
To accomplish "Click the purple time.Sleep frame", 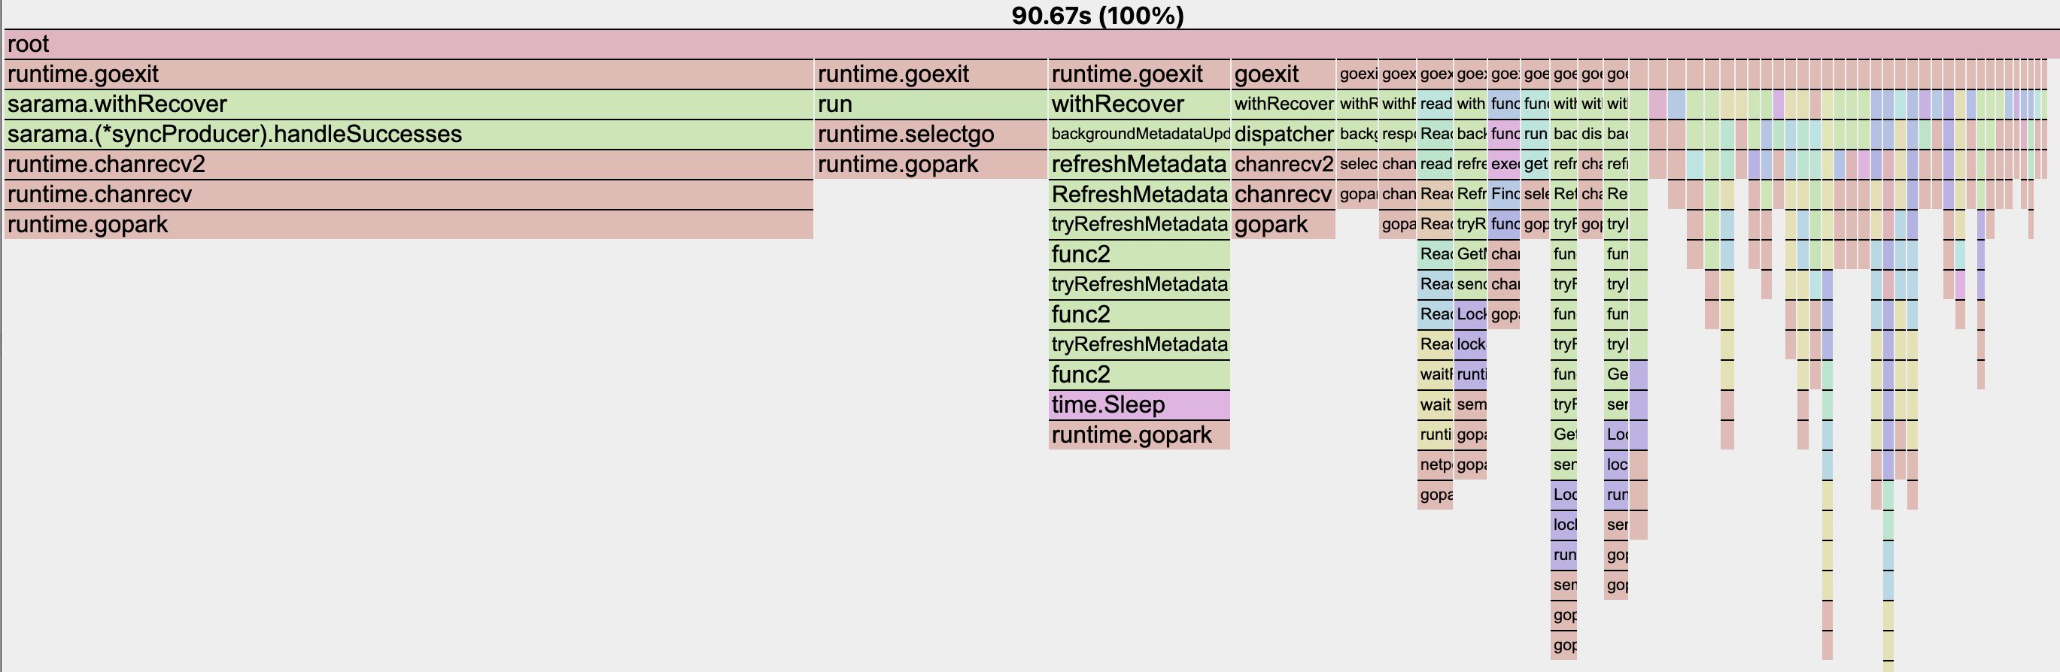I will pyautogui.click(x=1139, y=404).
